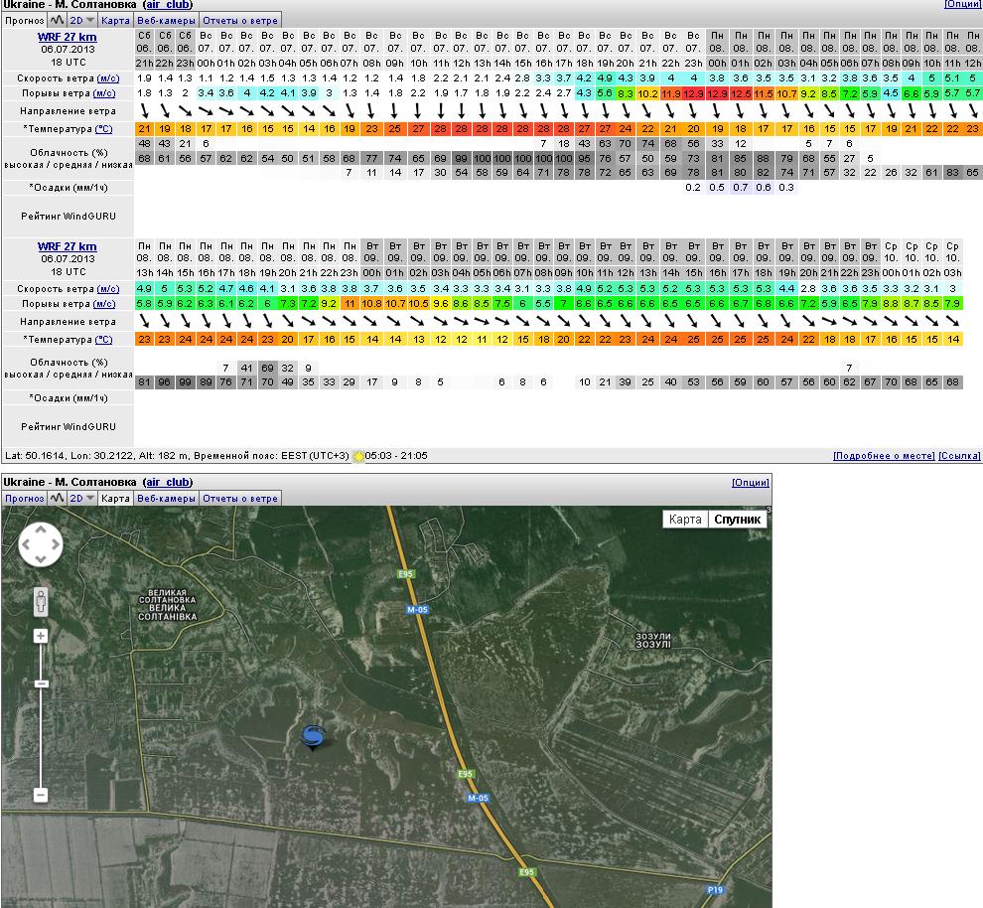This screenshot has height=908, width=983.
Task: Zoom in with the map plus button
Action: pyautogui.click(x=41, y=636)
